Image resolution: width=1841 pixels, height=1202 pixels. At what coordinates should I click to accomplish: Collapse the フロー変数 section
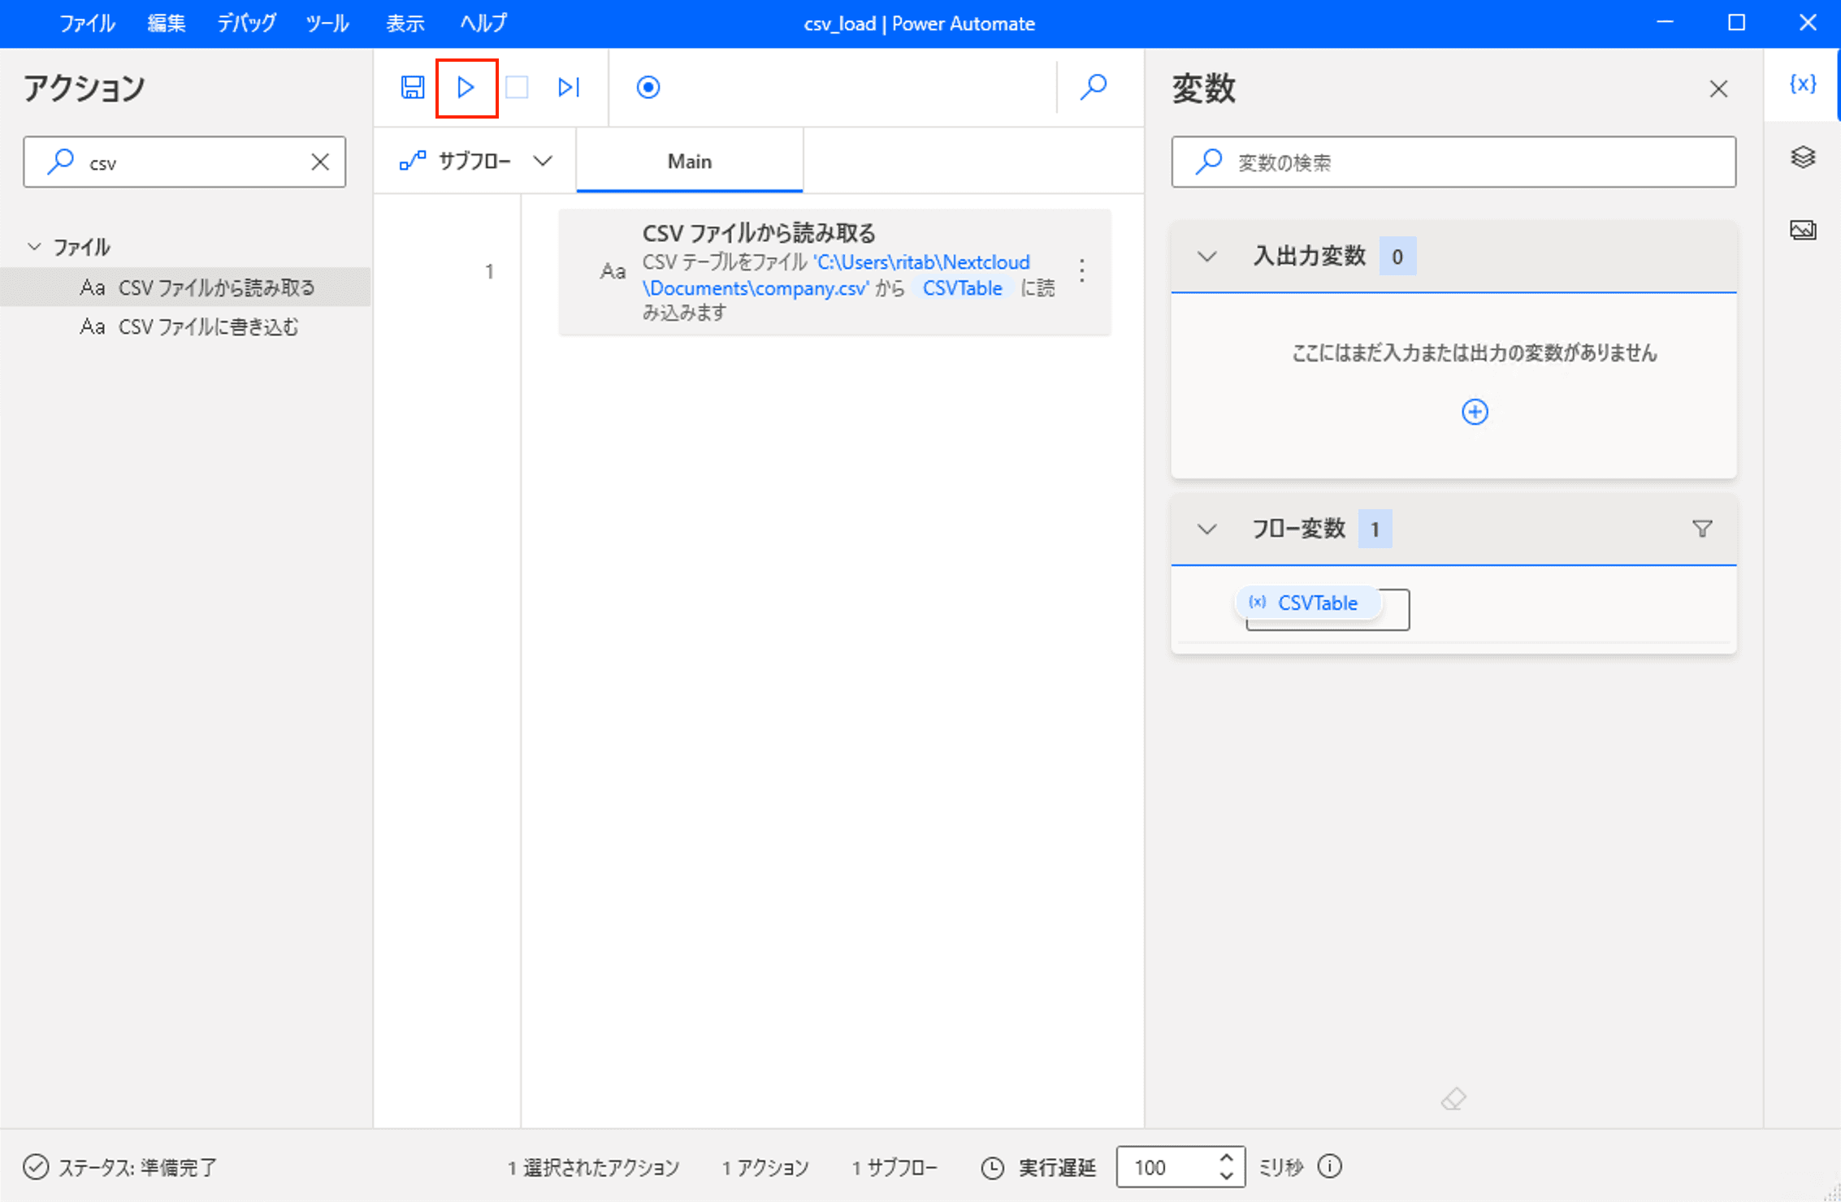coord(1207,530)
